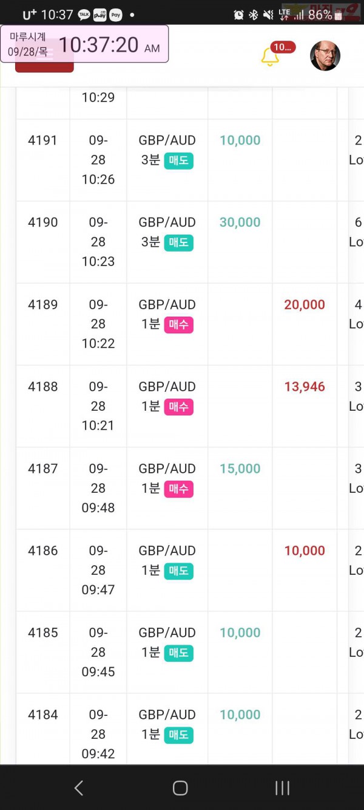364x810 pixels.
Task: Tap the 매도 badge in row 4191
Action: pyautogui.click(x=178, y=160)
